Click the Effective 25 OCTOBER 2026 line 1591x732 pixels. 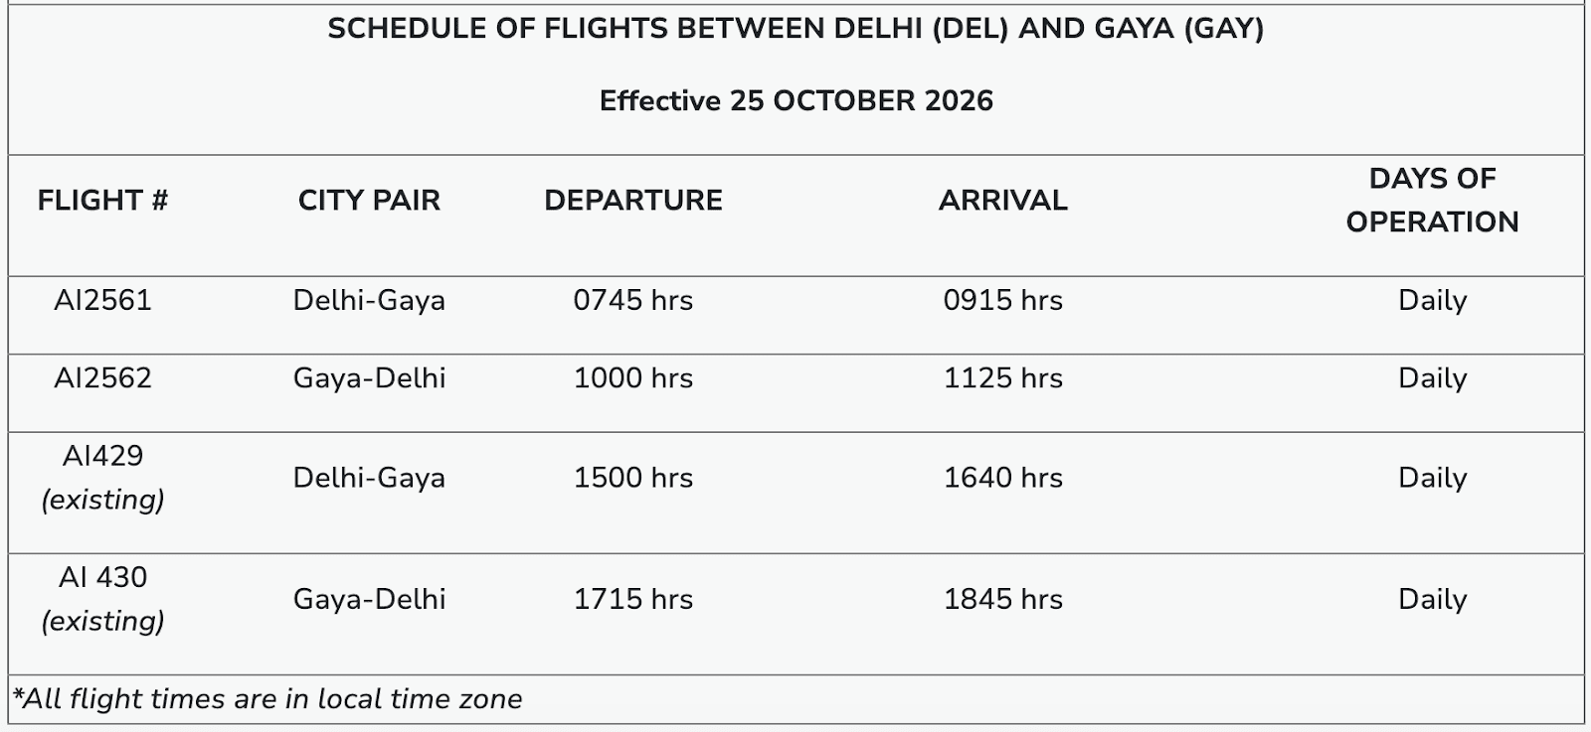click(795, 101)
